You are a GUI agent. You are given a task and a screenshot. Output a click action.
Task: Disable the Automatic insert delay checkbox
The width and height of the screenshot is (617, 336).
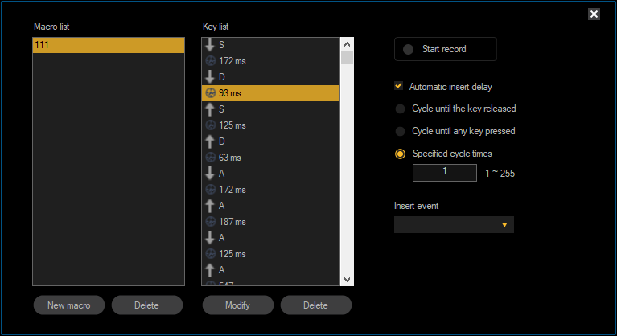(x=399, y=86)
